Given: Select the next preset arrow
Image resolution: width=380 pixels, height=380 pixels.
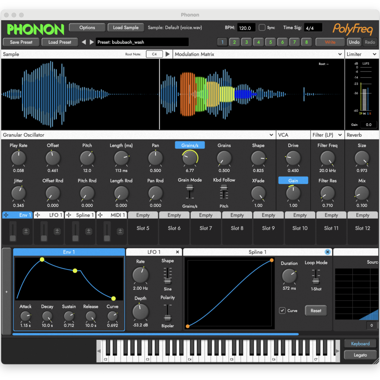Looking at the screenshot, I should point(92,42).
